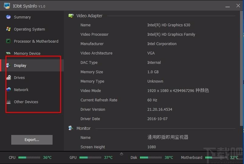Viewport: 244px width, 164px height.
Task: Click the Video Architecture value VGA
Action: (151, 53)
